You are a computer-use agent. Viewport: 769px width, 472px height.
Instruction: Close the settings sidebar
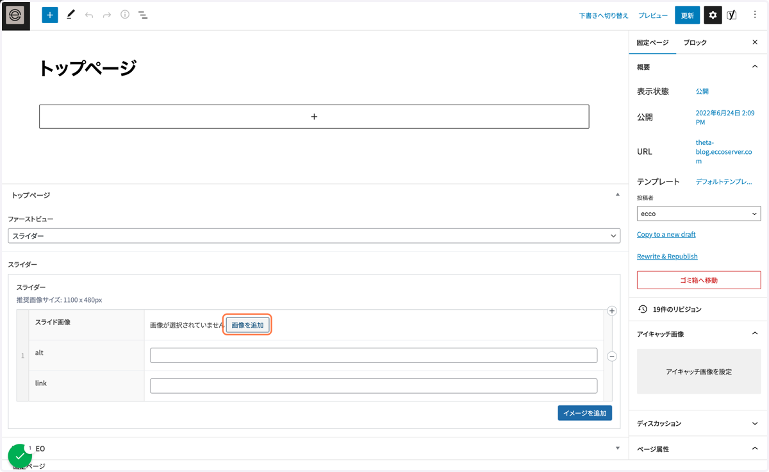(x=755, y=42)
